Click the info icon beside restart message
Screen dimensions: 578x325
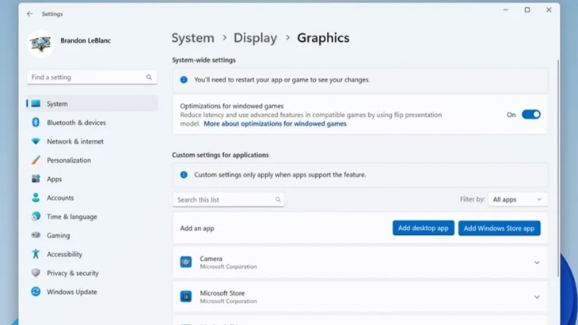184,80
